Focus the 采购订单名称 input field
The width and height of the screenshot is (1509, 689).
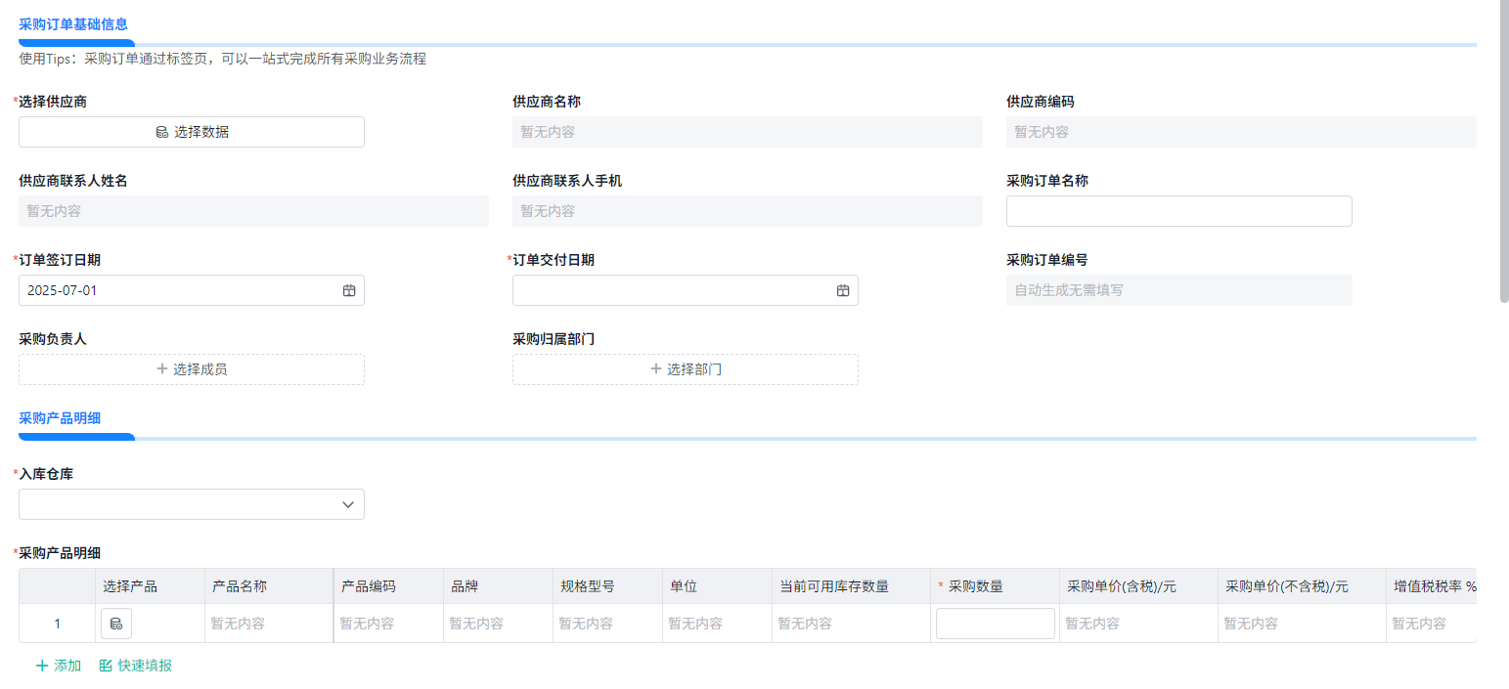tap(1179, 211)
